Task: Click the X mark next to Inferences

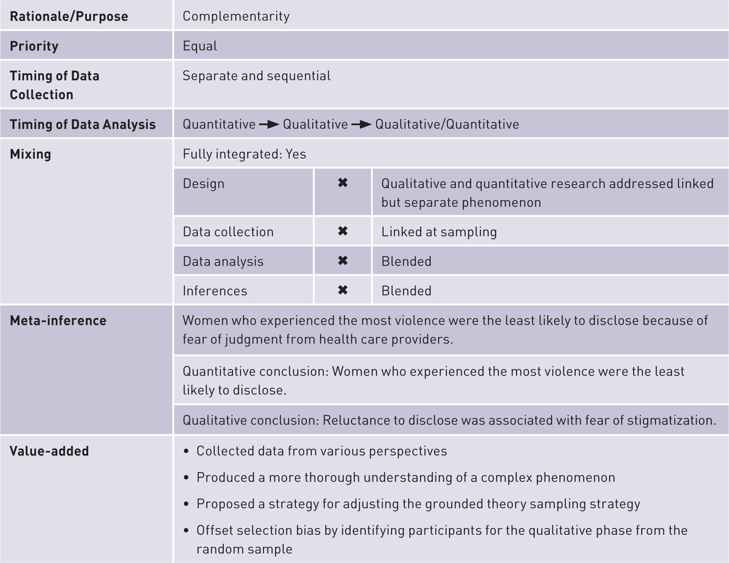Action: click(x=343, y=290)
